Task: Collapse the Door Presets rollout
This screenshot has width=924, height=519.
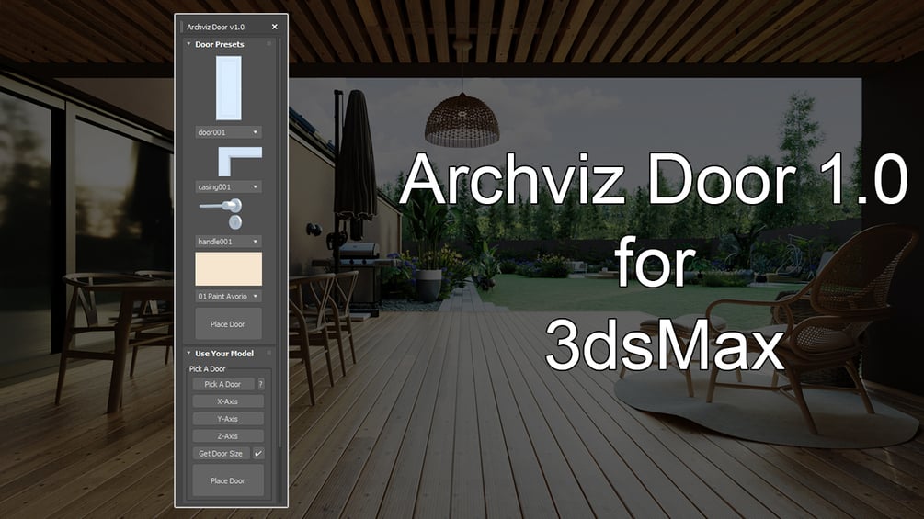Action: pos(188,44)
